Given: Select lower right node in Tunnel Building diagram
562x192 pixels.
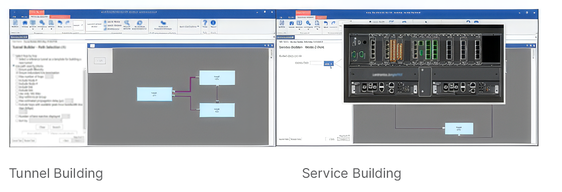Looking at the screenshot, I should tap(217, 110).
